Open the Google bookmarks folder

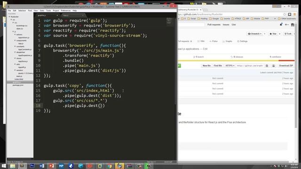[x=214, y=19]
